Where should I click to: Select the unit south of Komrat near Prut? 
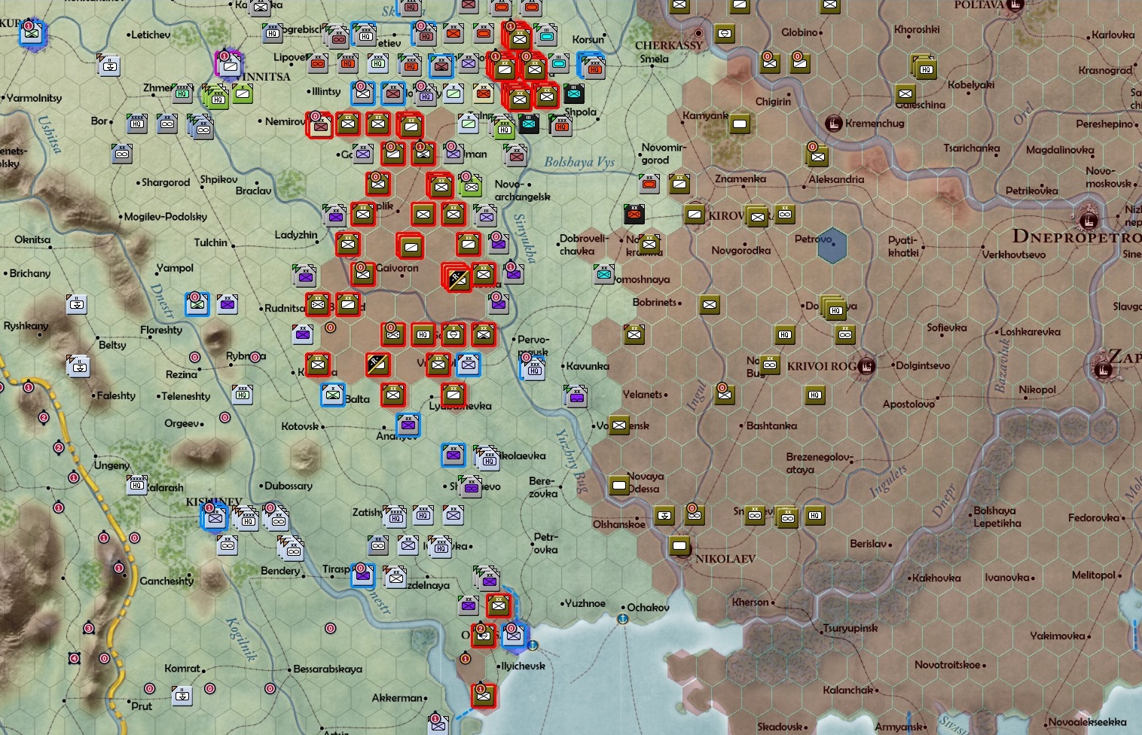pyautogui.click(x=182, y=696)
